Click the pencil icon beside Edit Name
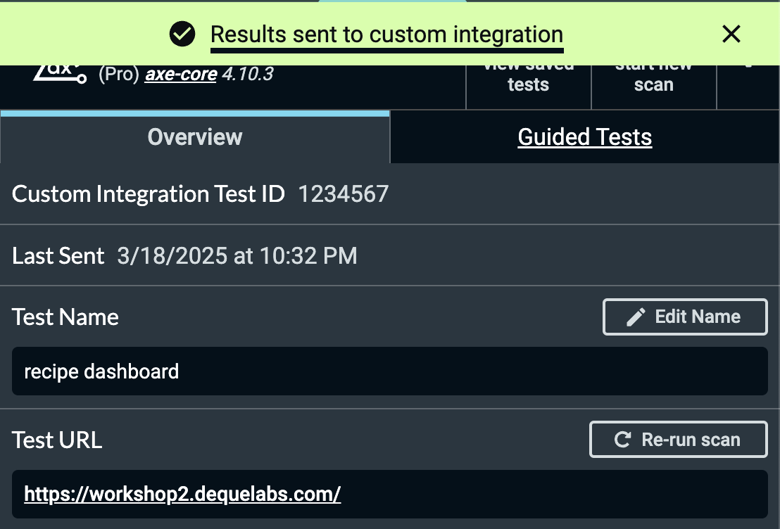This screenshot has width=780, height=529. click(x=636, y=317)
